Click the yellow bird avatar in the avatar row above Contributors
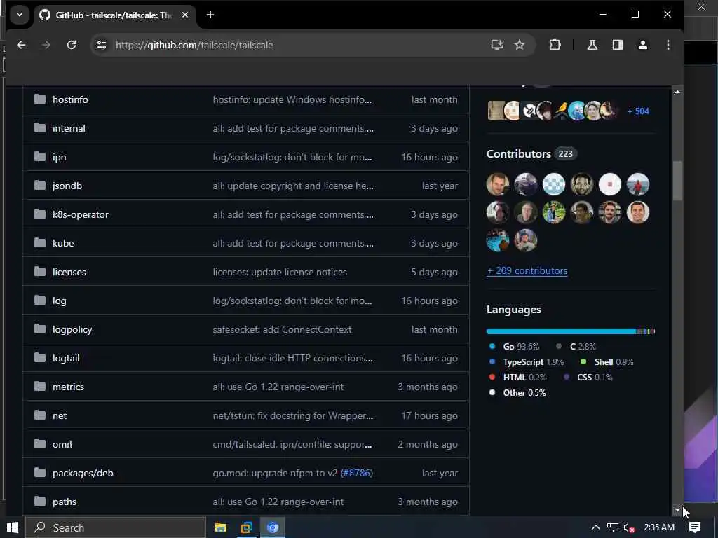 tap(562, 110)
